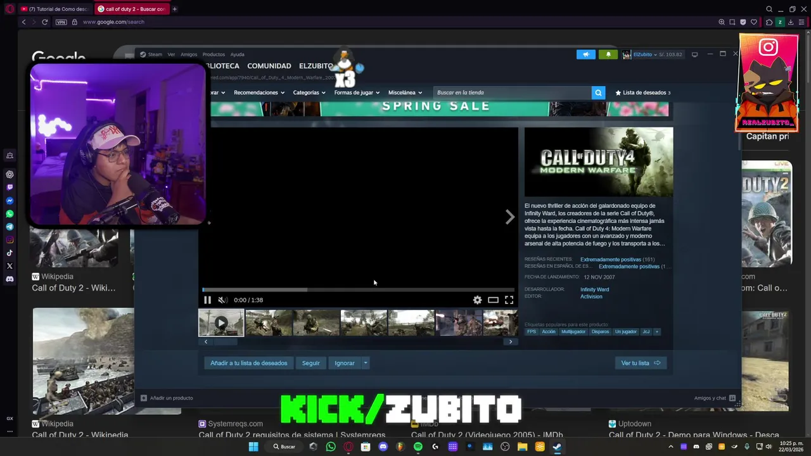
Task: Show hidden tray icons chevron
Action: point(670,446)
